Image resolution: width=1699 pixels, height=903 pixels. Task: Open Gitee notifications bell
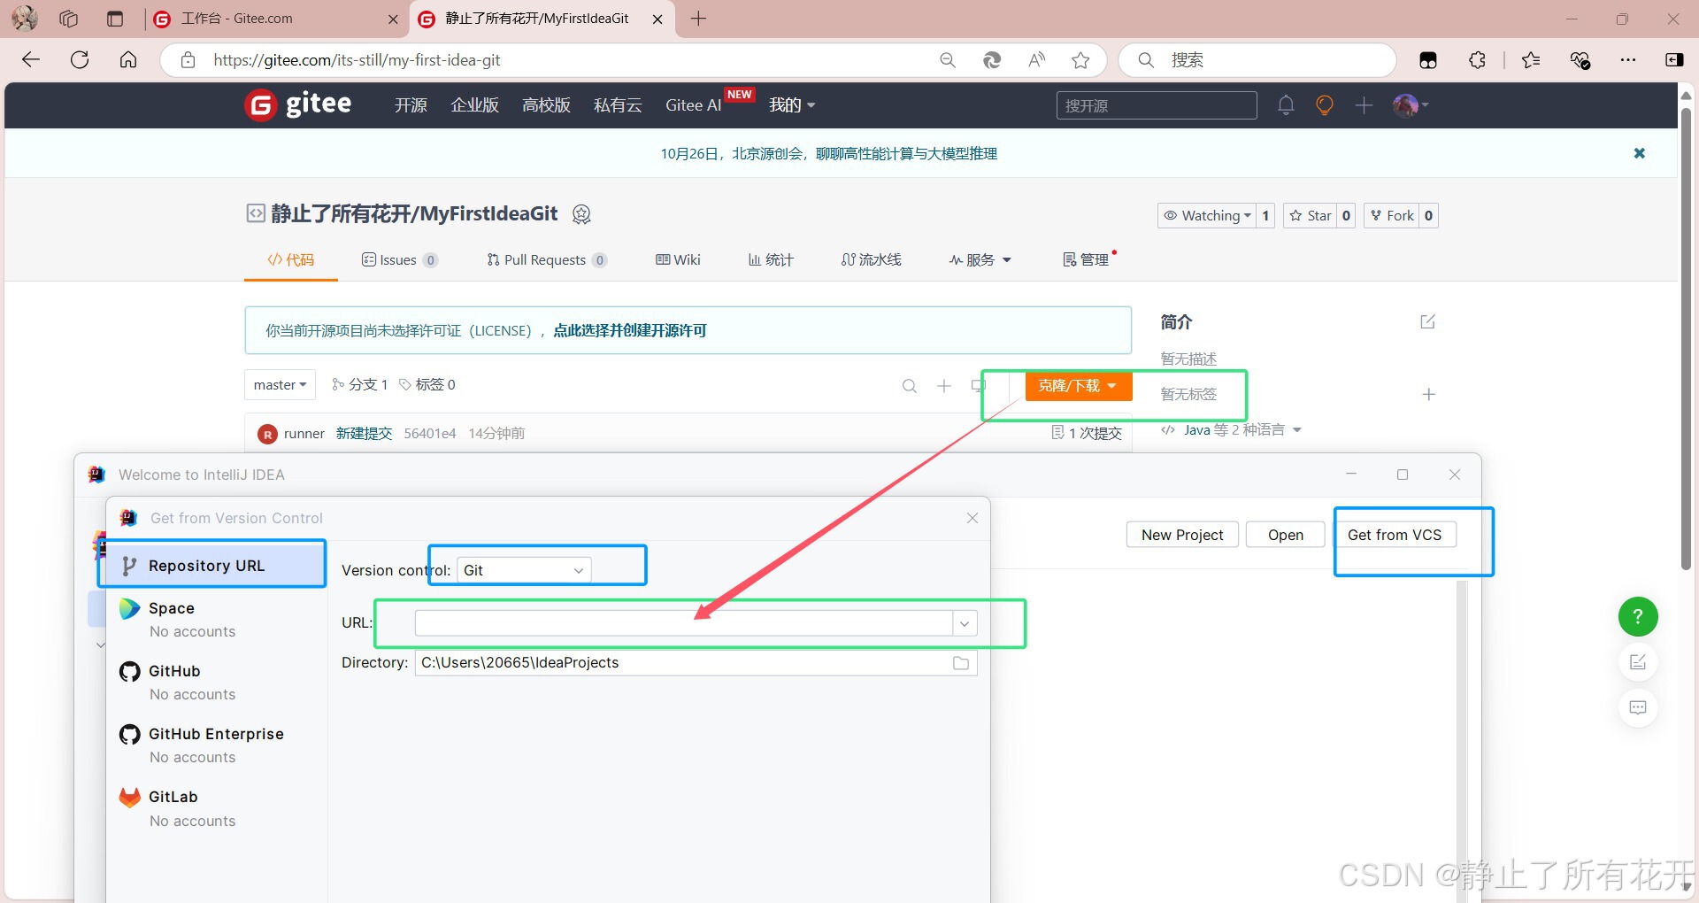click(x=1286, y=105)
